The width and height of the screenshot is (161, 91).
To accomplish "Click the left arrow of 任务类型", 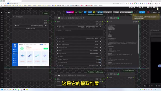I will tap(57, 27).
